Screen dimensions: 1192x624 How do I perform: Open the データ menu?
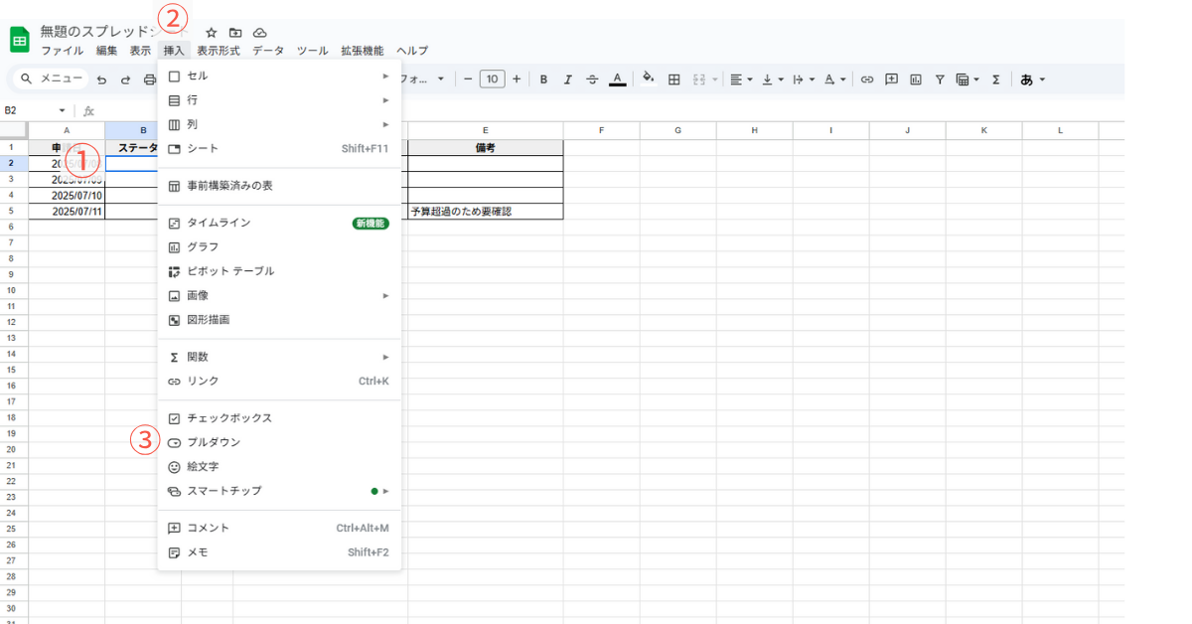[x=267, y=51]
